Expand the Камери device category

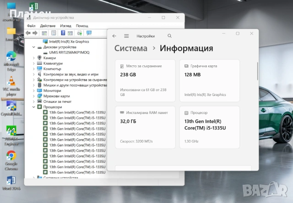[x=34, y=58]
